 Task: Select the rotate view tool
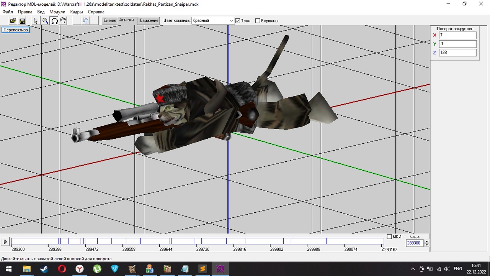54,21
